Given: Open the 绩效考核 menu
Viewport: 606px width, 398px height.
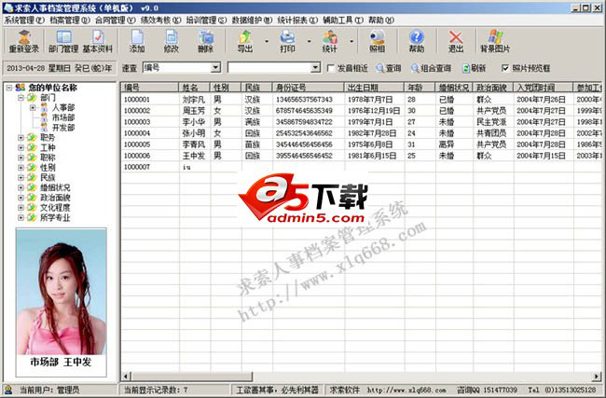Looking at the screenshot, I should [160, 21].
